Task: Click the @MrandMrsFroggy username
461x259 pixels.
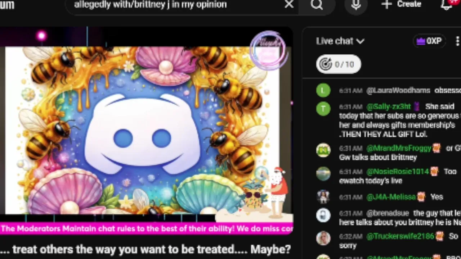Action: (398, 148)
